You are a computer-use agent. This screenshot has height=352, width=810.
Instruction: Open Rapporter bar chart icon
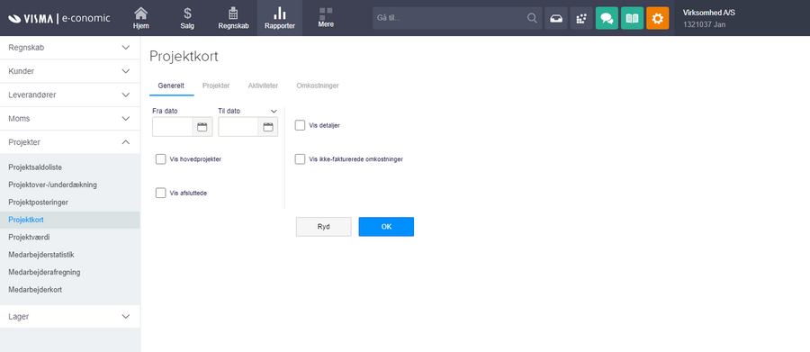pyautogui.click(x=280, y=18)
